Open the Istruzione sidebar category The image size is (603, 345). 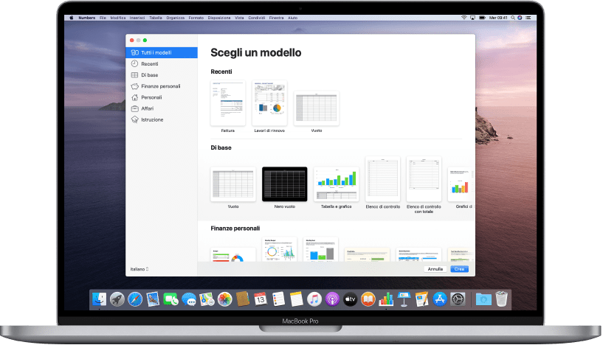click(162, 119)
